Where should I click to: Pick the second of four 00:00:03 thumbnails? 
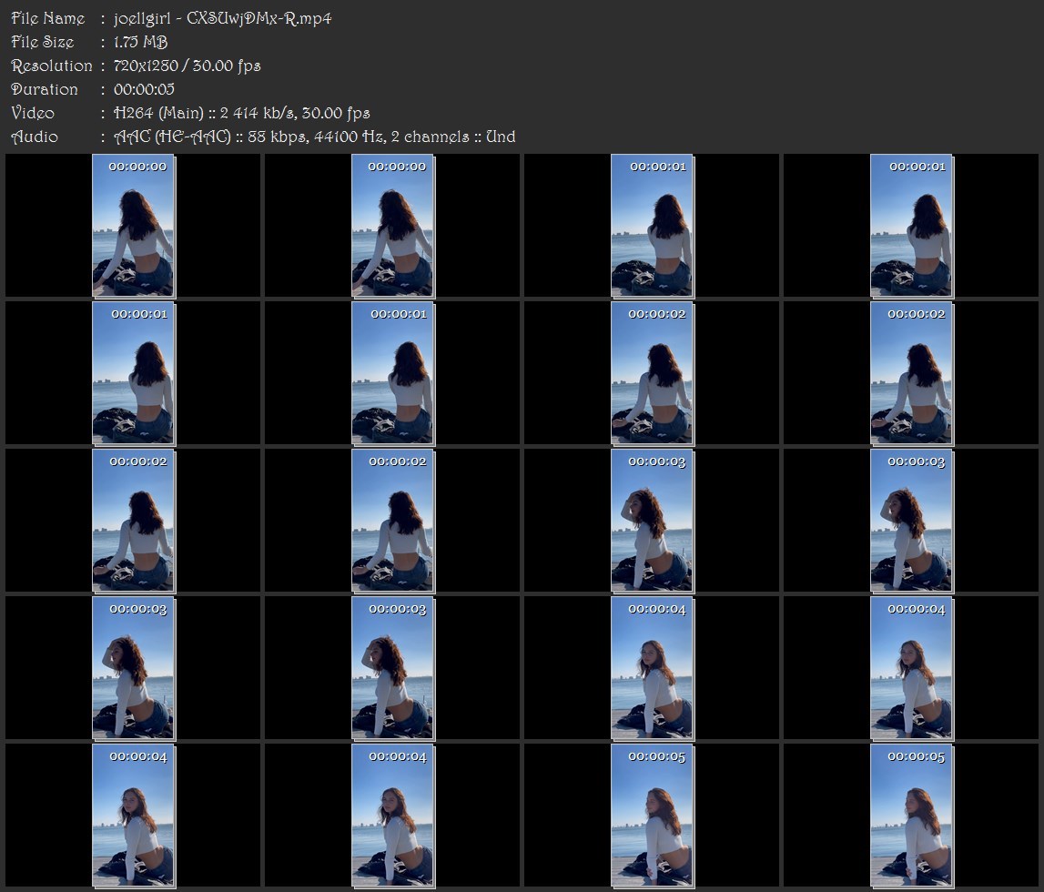pyautogui.click(x=911, y=521)
